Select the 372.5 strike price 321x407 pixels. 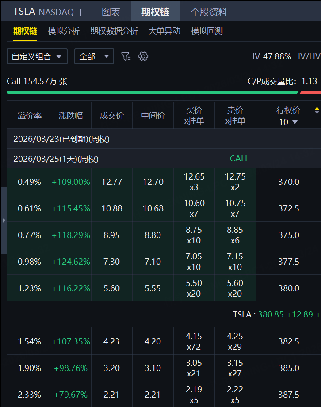pos(289,208)
